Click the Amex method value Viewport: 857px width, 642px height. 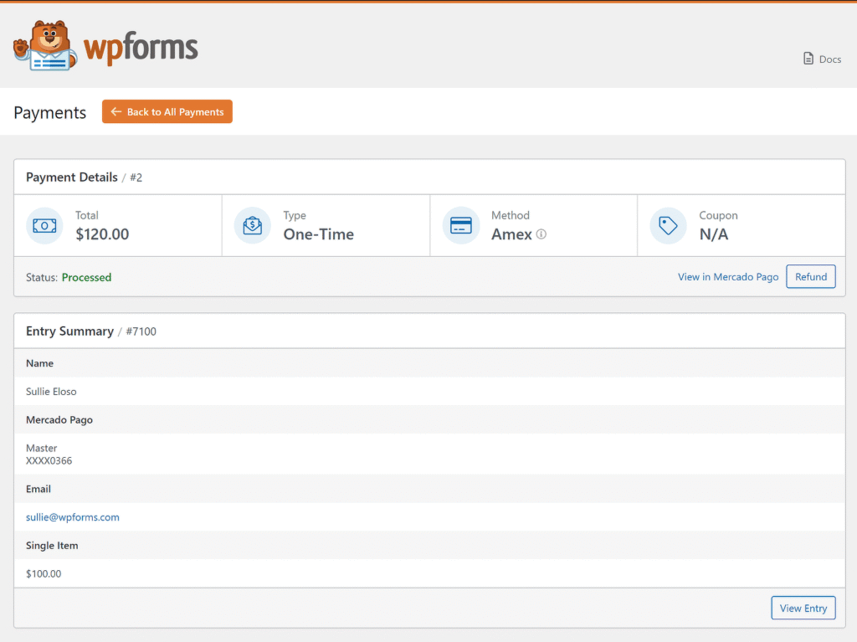pyautogui.click(x=511, y=234)
